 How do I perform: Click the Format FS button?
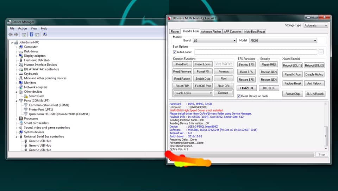[203, 72]
